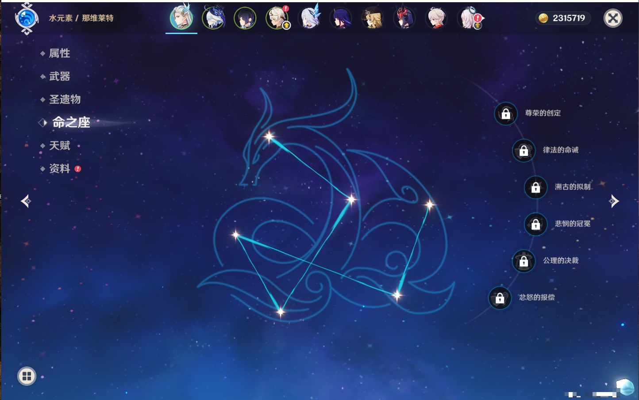Screen dimensions: 639x400
Task: View locked constellation 溯古的拟制
Action: click(x=535, y=187)
